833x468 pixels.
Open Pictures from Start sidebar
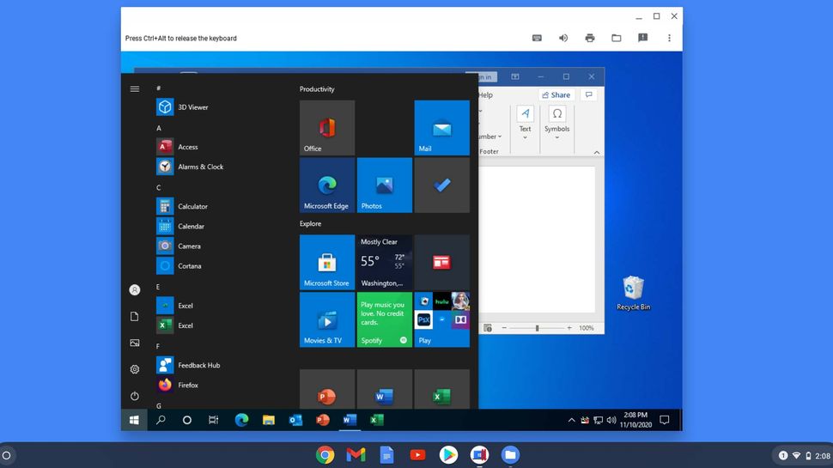point(135,343)
